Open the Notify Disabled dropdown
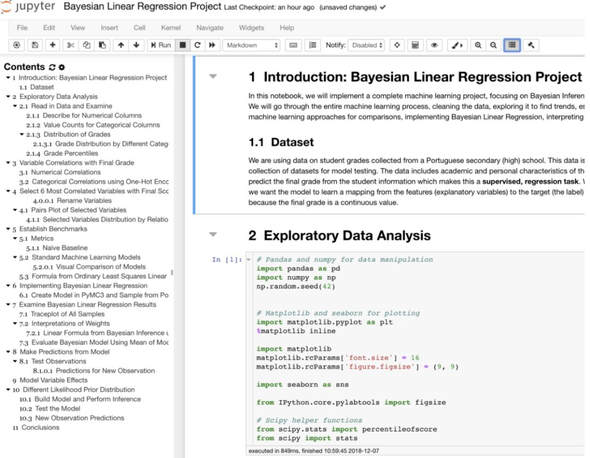Screen dimensions: 590x458 point(366,45)
